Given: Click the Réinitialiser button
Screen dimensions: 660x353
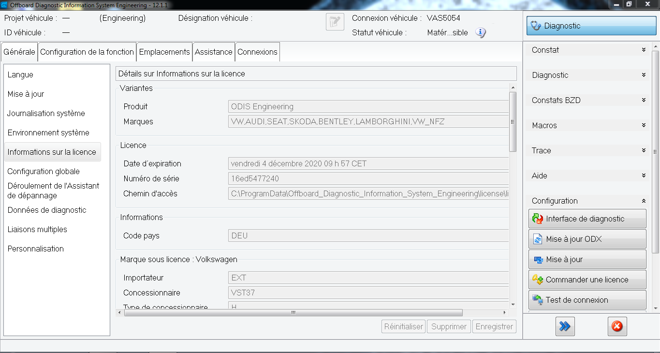Looking at the screenshot, I should coord(404,326).
